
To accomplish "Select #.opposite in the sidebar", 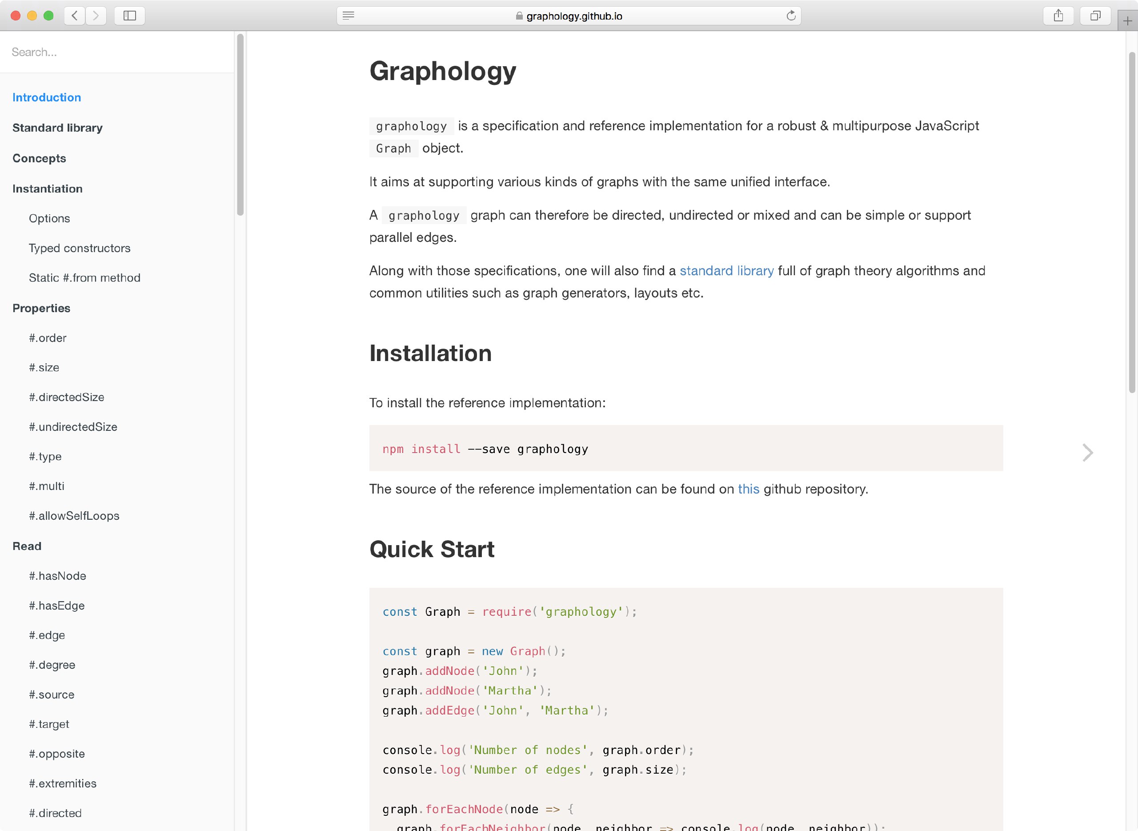I will coord(57,754).
